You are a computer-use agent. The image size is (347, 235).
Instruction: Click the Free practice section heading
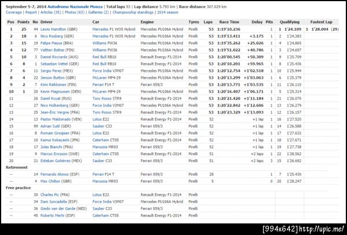tap(18, 188)
